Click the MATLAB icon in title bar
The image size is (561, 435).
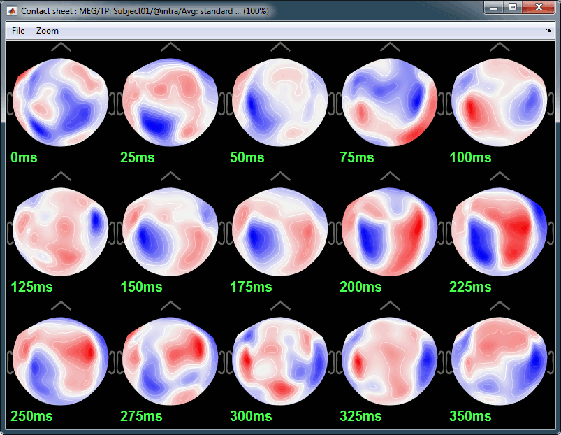pyautogui.click(x=12, y=12)
